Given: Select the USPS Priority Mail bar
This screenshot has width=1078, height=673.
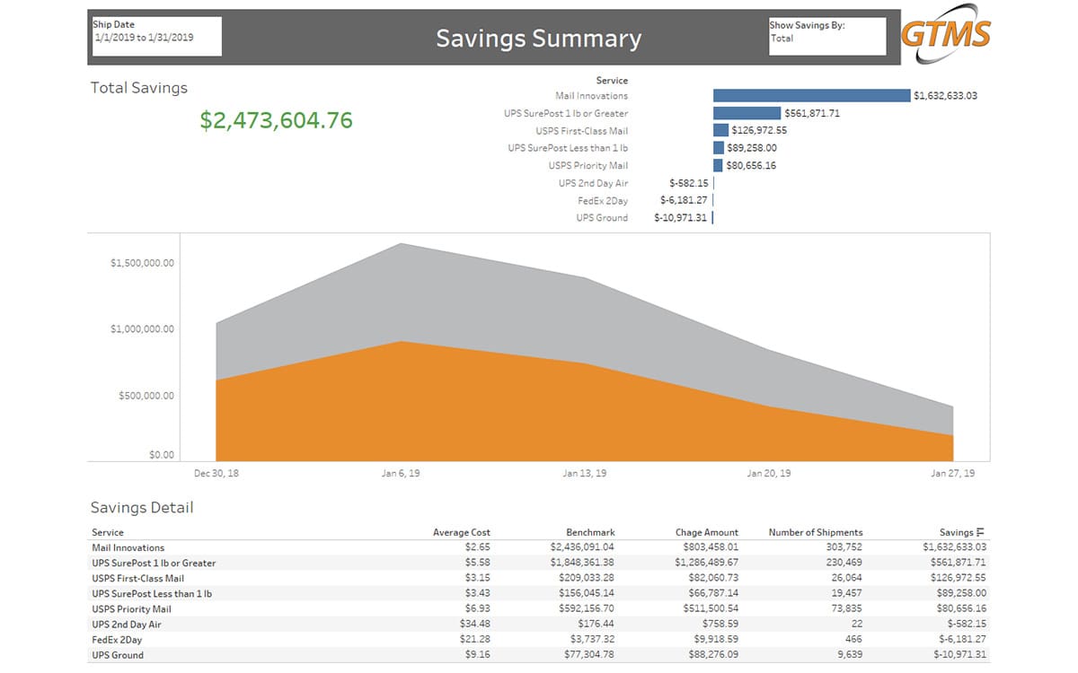Looking at the screenshot, I should point(718,165).
